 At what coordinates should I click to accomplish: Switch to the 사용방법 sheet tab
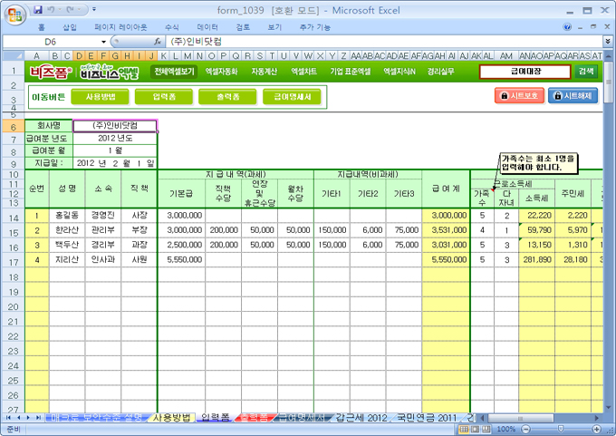coord(171,417)
